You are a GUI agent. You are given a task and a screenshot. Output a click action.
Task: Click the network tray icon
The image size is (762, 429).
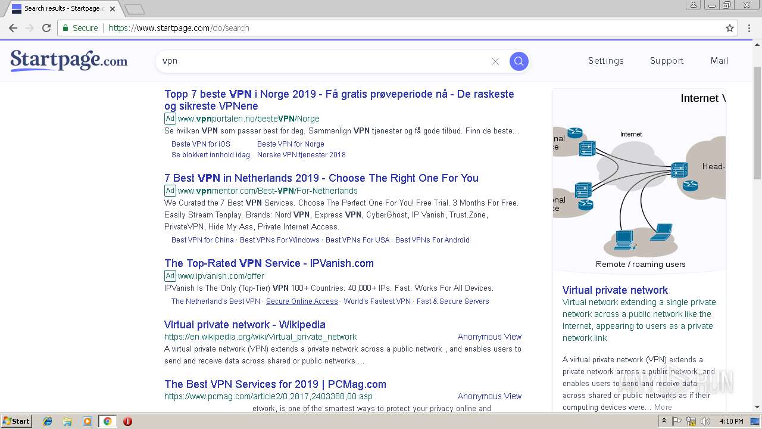tap(691, 421)
